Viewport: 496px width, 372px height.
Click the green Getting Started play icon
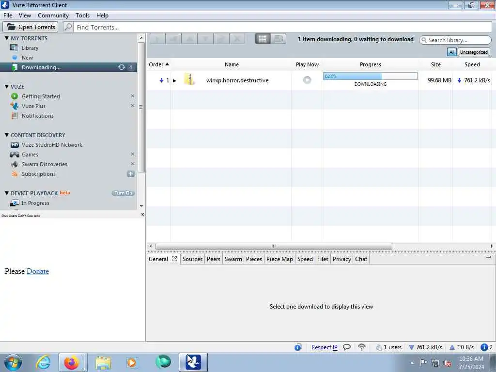[x=15, y=96]
